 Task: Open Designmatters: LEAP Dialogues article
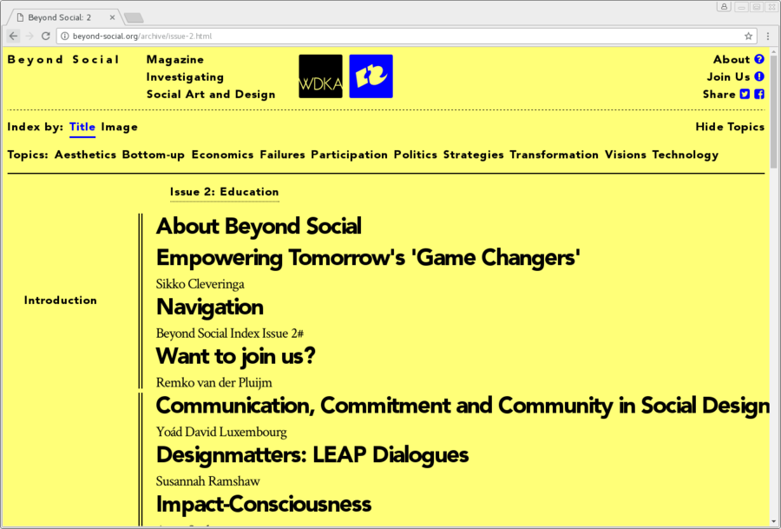click(312, 454)
